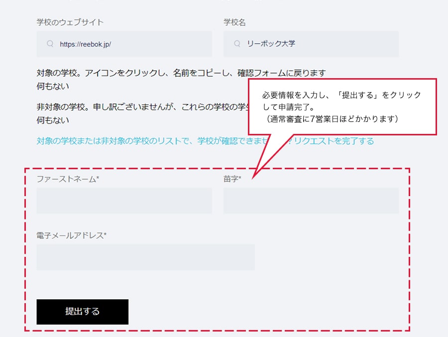Open the リクエストを完了する link
This screenshot has height=337, width=448.
coord(334,141)
